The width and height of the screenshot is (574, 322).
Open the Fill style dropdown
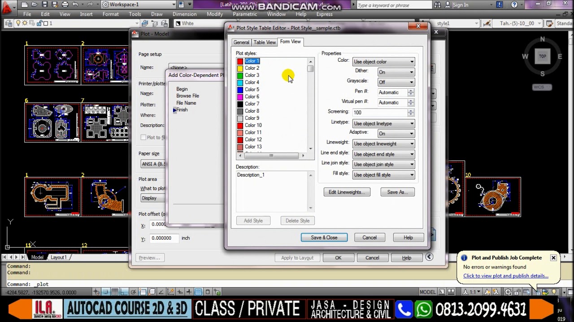tap(383, 175)
